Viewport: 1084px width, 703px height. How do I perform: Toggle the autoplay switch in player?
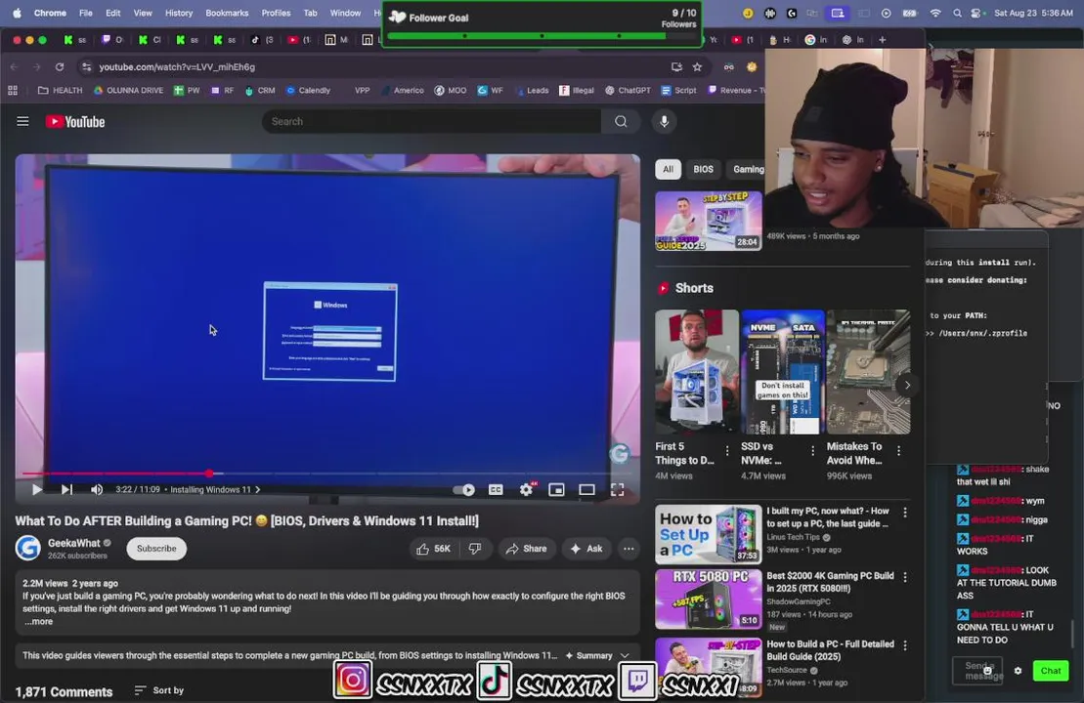point(464,489)
